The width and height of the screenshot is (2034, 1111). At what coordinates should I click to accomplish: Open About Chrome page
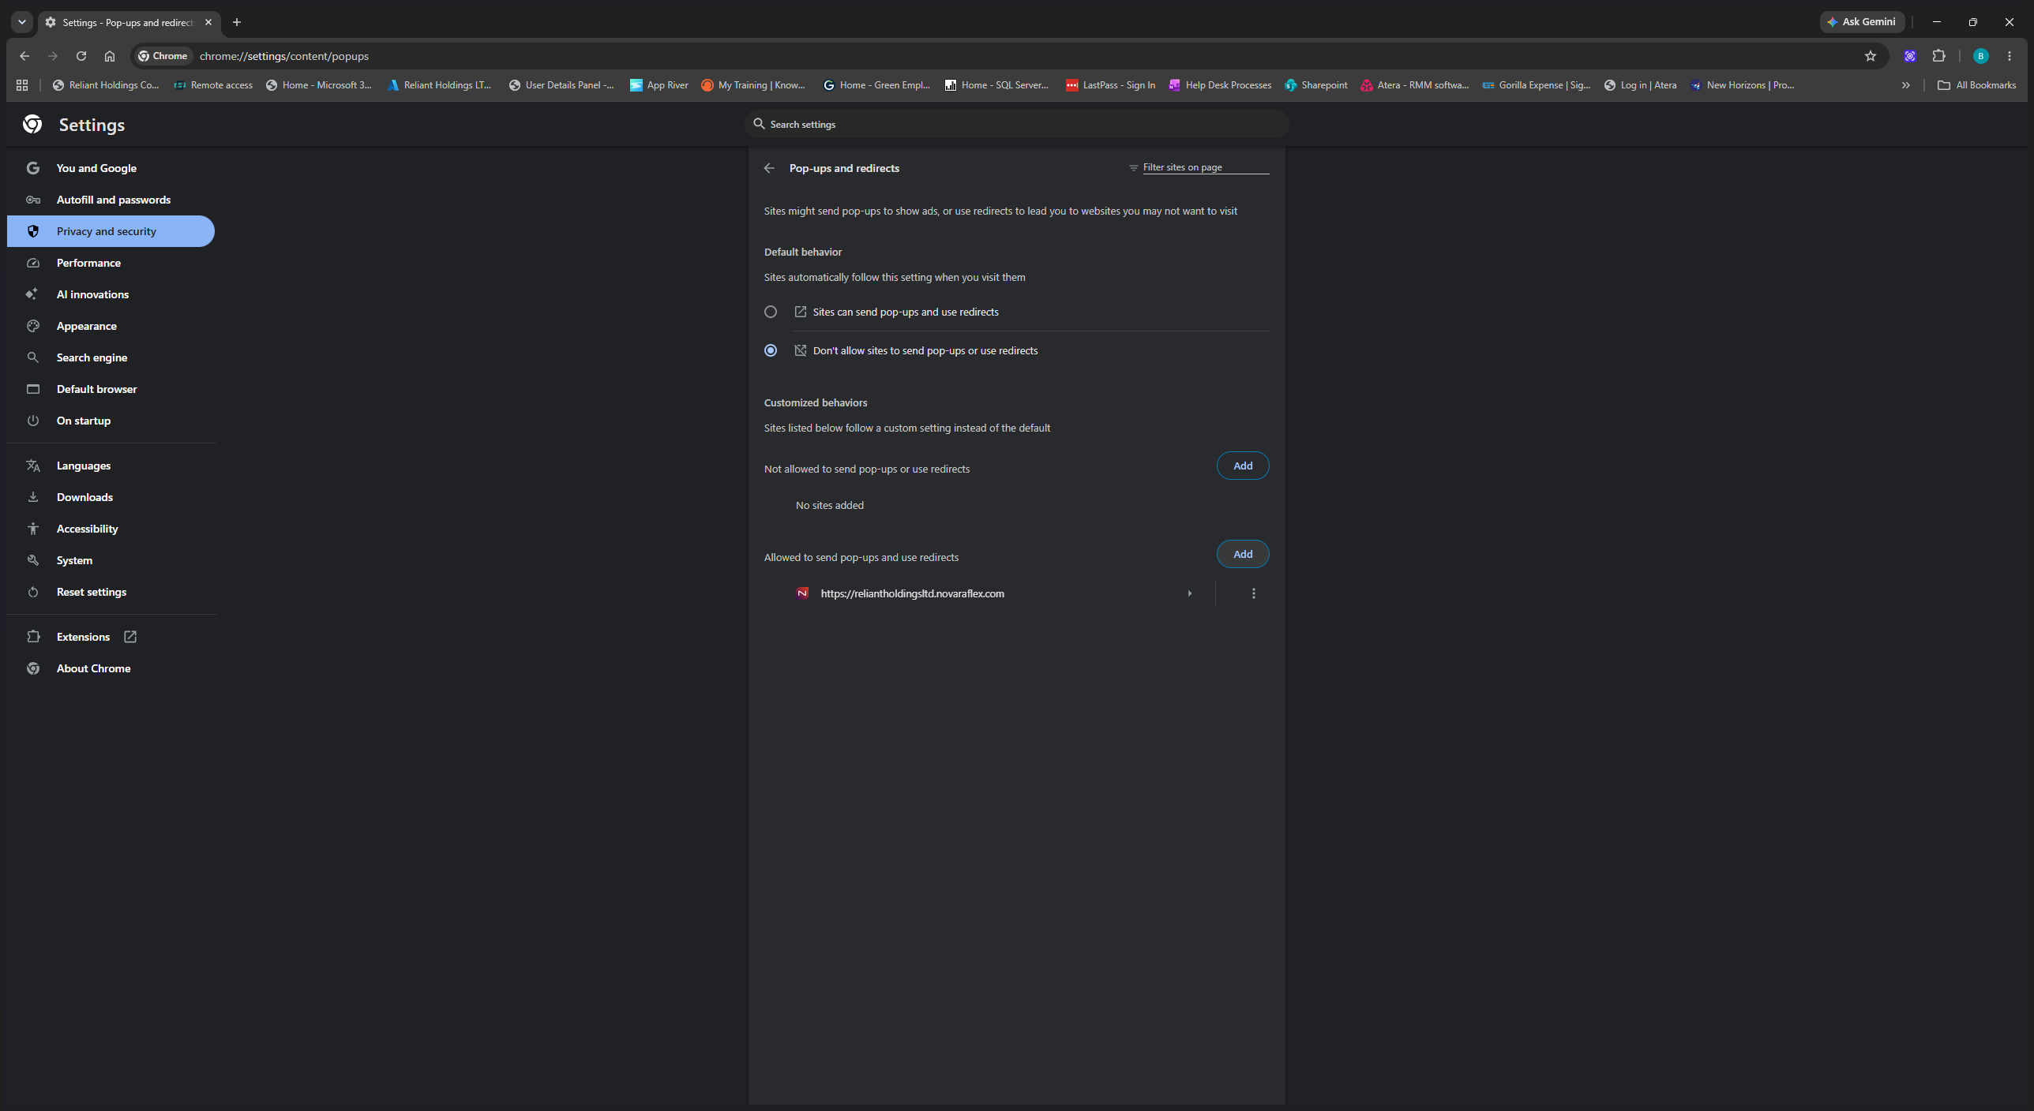111,668
